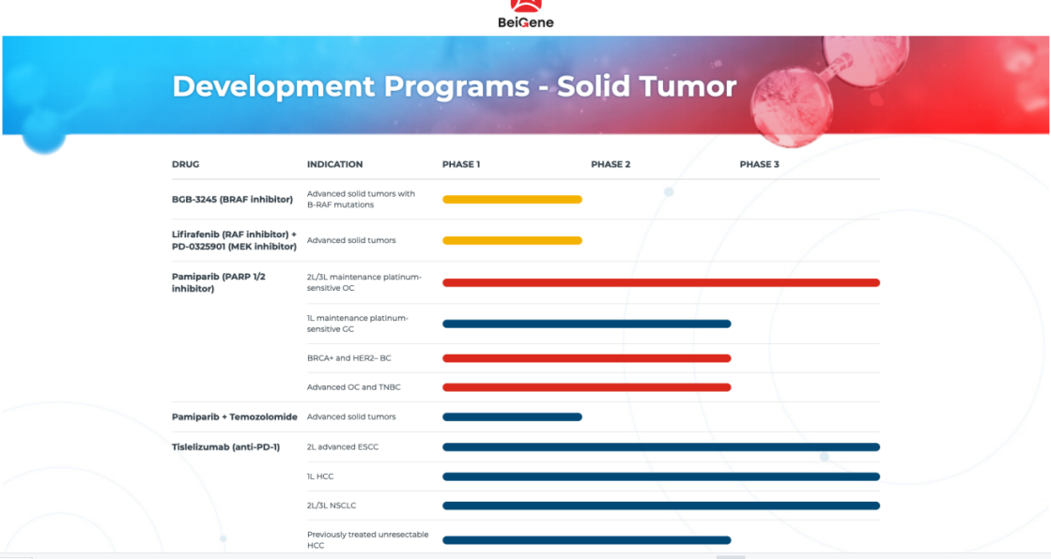Screen dimensions: 1051x559
Task: Click BGB-3245 yellow phase 1 progress bar
Action: pyautogui.click(x=512, y=200)
